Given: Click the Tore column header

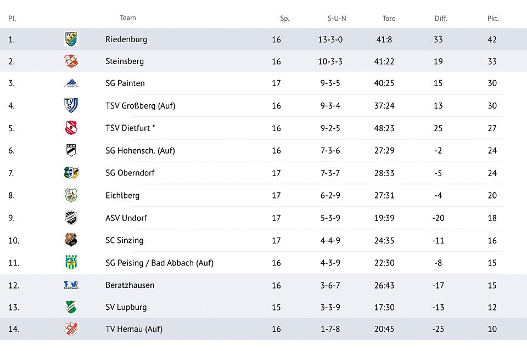Looking at the screenshot, I should [389, 18].
